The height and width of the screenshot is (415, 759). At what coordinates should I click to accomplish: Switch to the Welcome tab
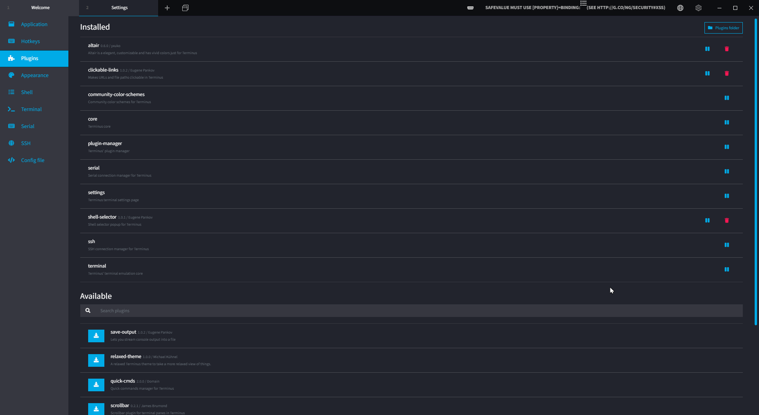pyautogui.click(x=40, y=8)
